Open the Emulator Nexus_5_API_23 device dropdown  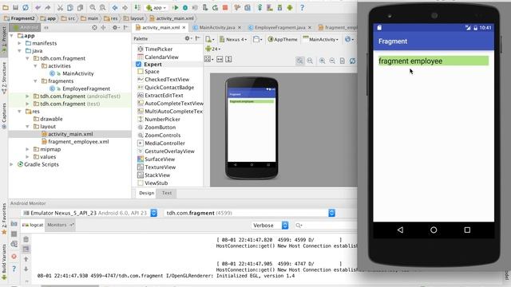click(x=90, y=213)
